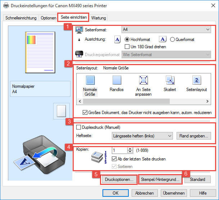Click the Standard reset button

pos(197,179)
